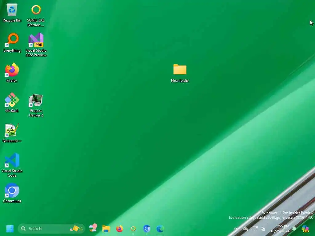Switch to Microsoft Edge in the taskbar
The width and height of the screenshot is (315, 236).
coord(160,229)
